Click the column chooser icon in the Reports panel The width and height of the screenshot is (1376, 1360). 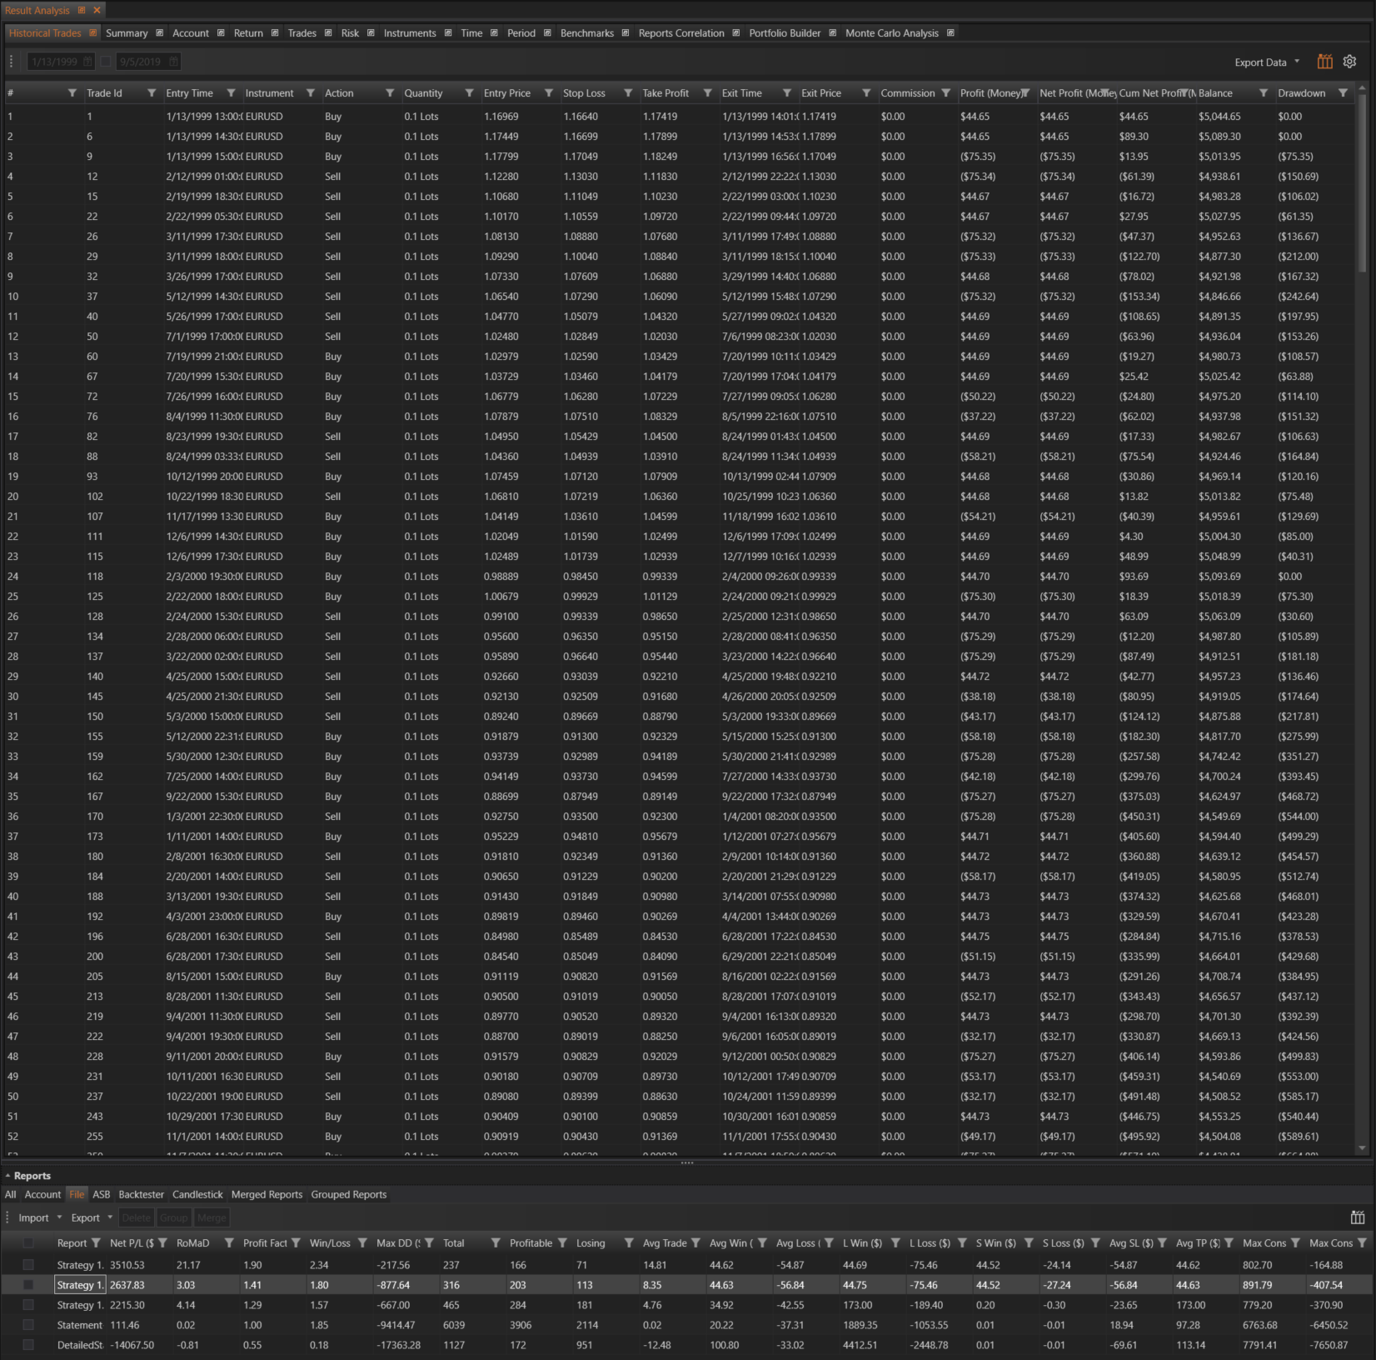click(1357, 1217)
